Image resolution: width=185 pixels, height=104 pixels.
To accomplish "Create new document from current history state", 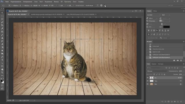I will (174, 60).
